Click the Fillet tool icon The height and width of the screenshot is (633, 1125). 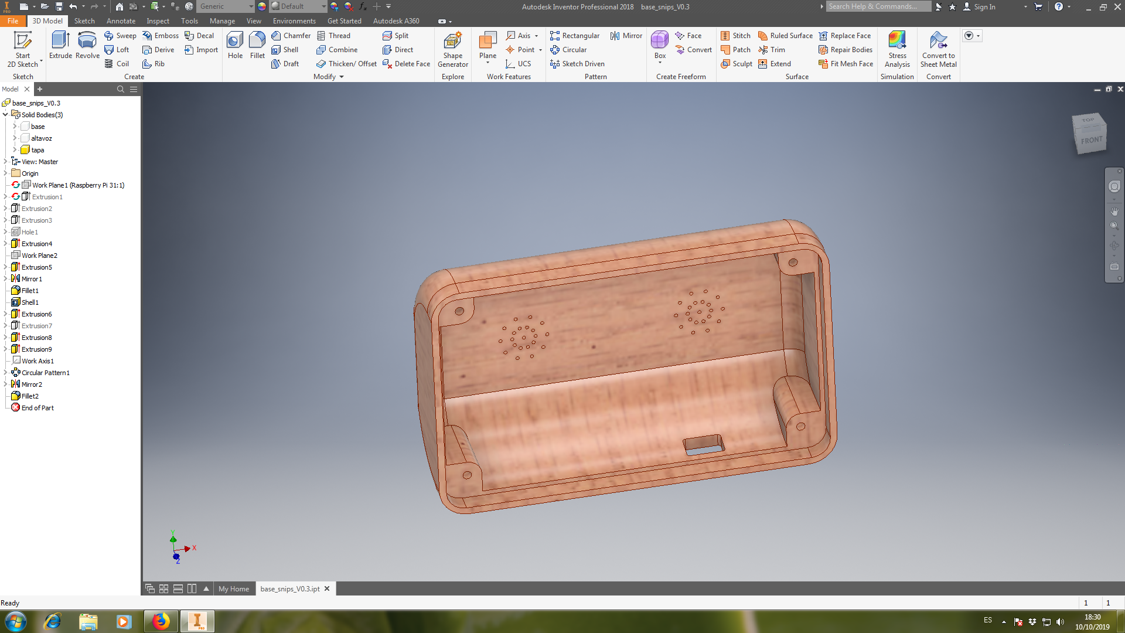click(257, 45)
